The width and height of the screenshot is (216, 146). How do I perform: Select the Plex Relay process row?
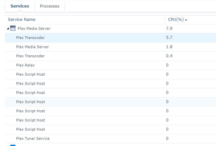[x=110, y=65]
